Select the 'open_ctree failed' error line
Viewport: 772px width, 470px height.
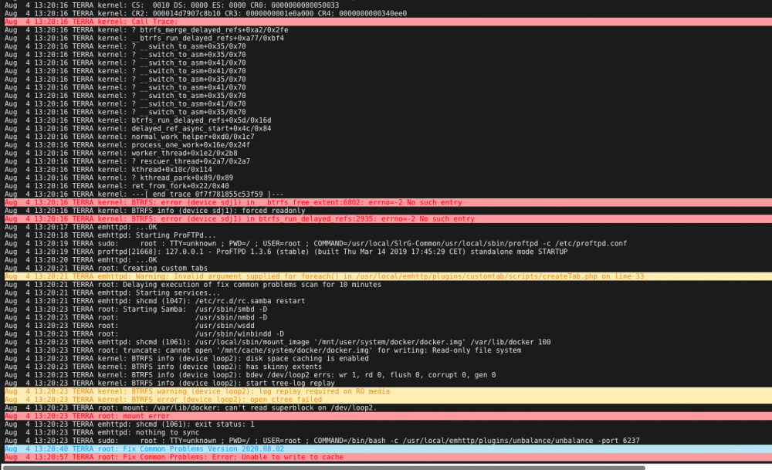pos(388,399)
